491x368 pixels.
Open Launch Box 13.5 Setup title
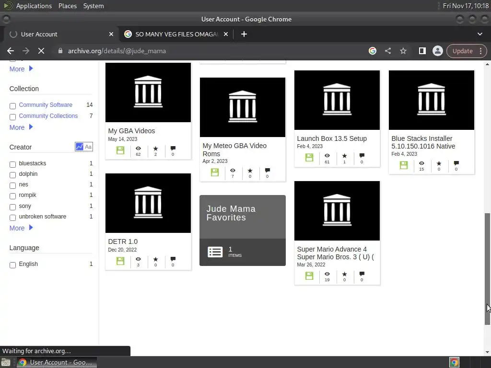coord(332,138)
